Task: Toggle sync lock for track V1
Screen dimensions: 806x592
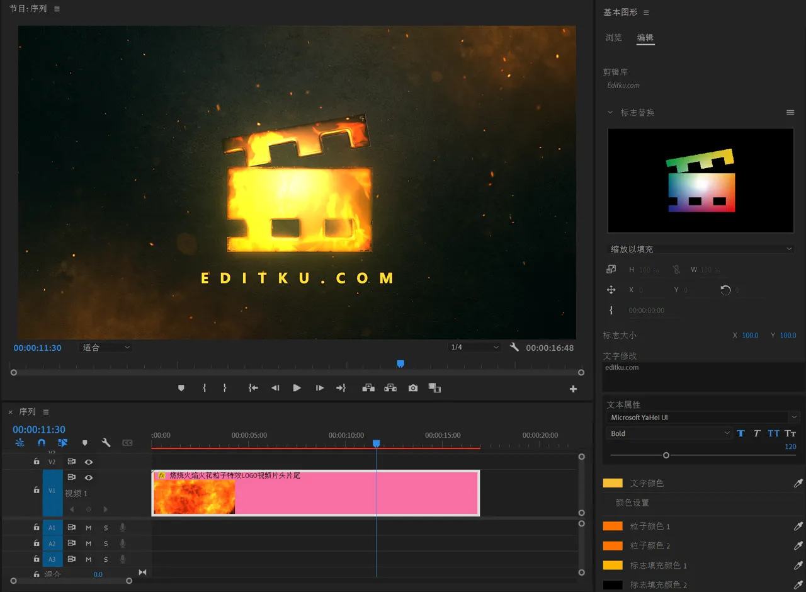Action: point(72,477)
